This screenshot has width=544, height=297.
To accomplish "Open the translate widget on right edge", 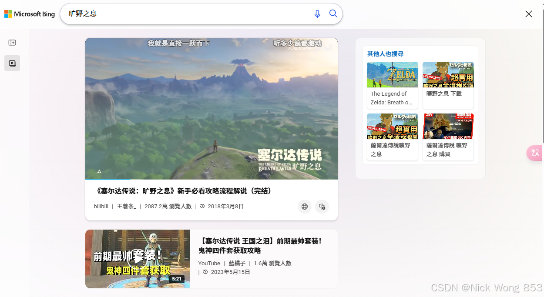I will [x=534, y=153].
